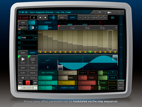The width and height of the screenshot is (142, 107).
Task: Open the PAN row arrow selector
Action: (x=35, y=37)
